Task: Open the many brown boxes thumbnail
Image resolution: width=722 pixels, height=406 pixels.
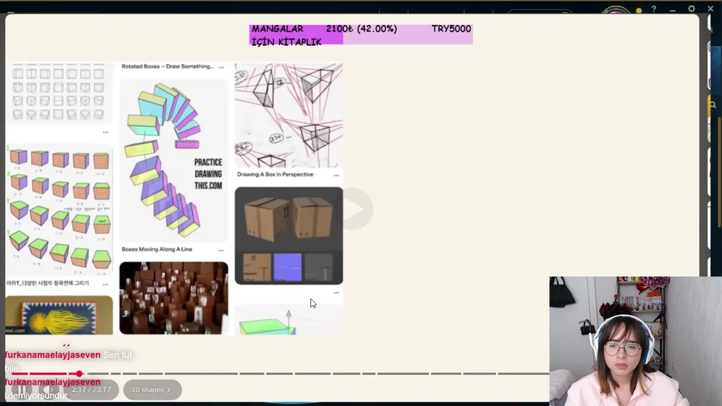Action: (174, 298)
